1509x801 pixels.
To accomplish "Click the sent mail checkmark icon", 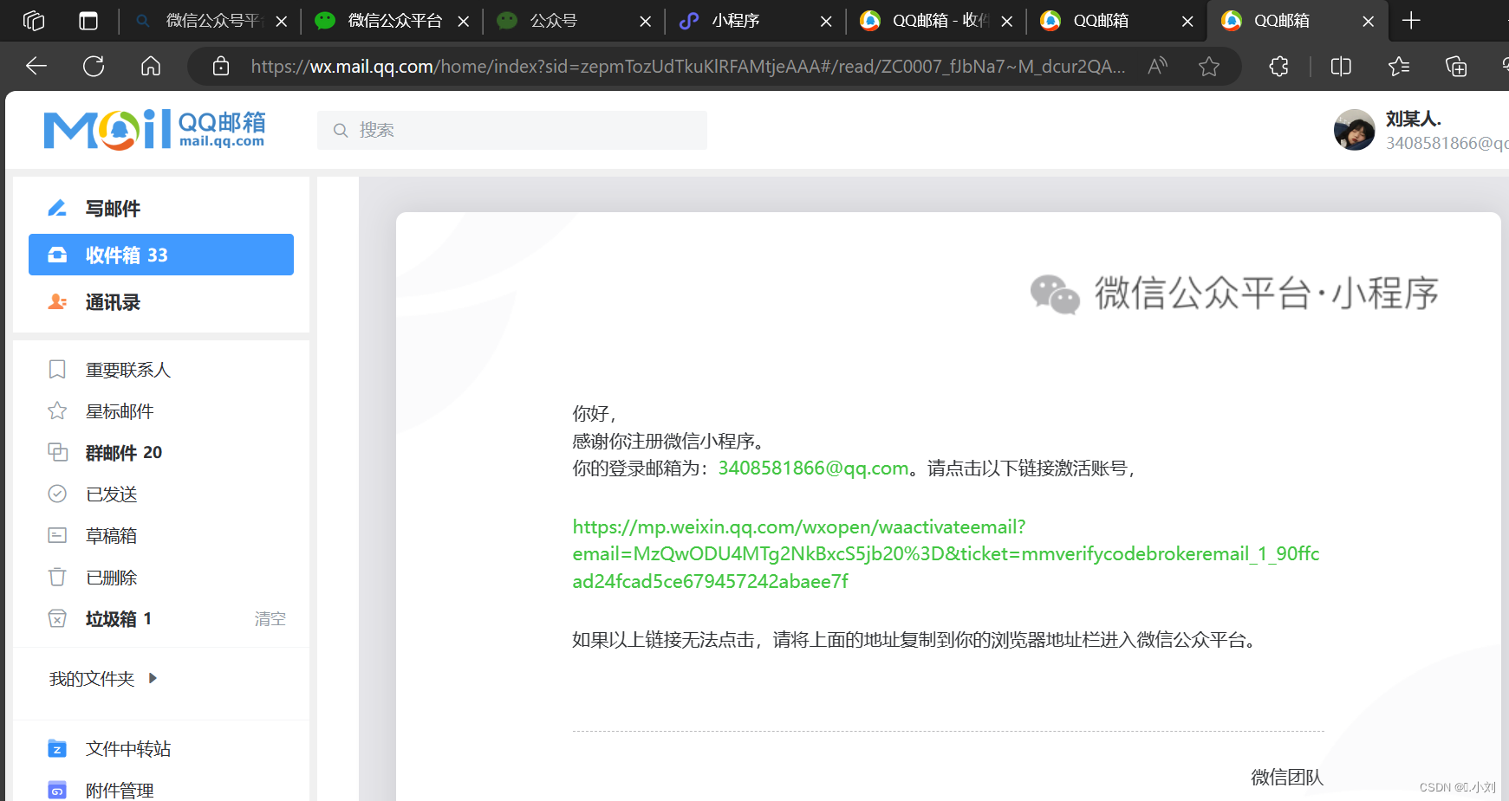I will coord(57,494).
